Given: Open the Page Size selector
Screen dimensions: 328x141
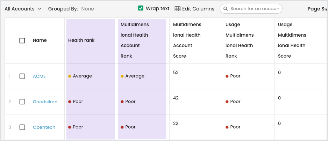Looking at the screenshot, I should (x=317, y=9).
